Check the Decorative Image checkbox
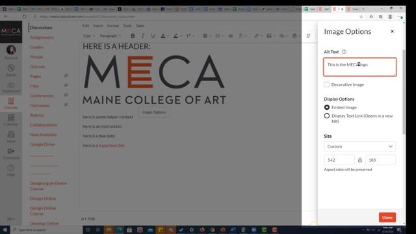 (x=326, y=84)
